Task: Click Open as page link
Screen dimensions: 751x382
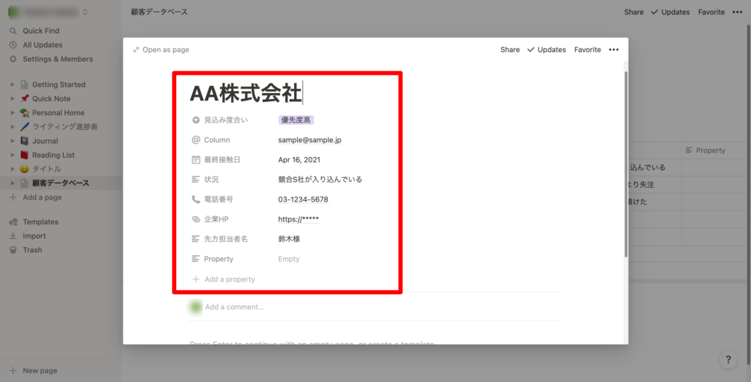Action: click(161, 50)
